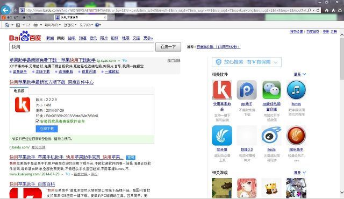This screenshot has width=344, height=199.
Task: Click the home icon in command bar
Action: pyautogui.click(x=7, y=25)
